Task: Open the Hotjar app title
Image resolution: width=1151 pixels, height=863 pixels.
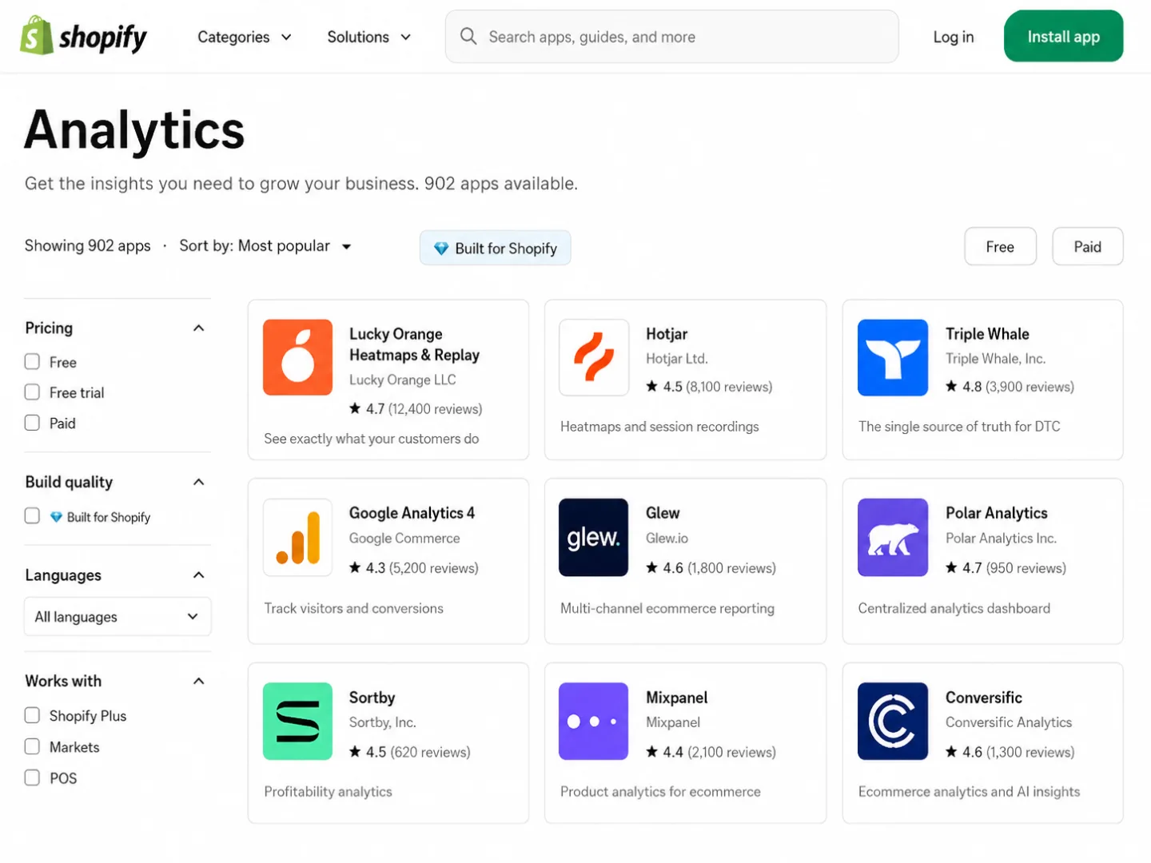Action: point(667,334)
